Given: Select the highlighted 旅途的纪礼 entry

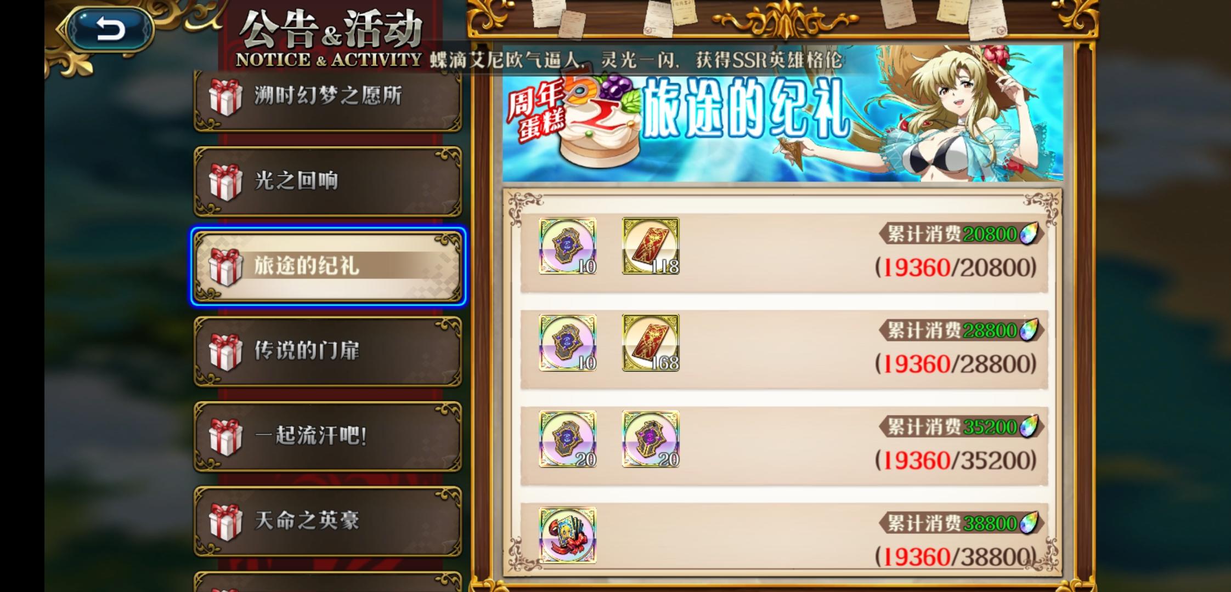Looking at the screenshot, I should tap(328, 266).
